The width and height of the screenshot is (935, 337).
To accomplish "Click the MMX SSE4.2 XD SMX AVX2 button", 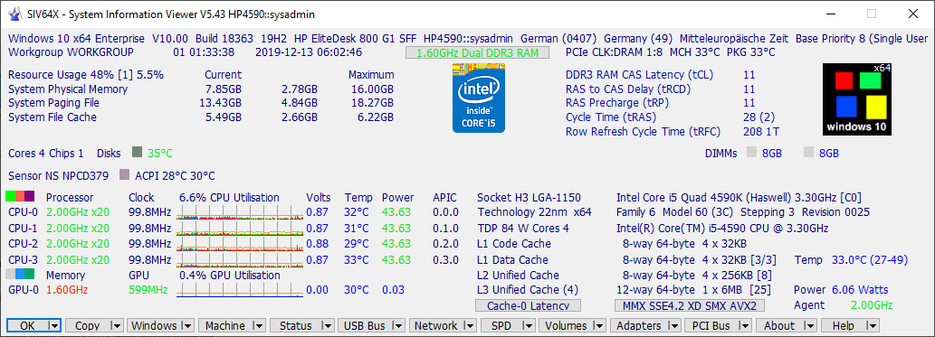I will coord(690,305).
